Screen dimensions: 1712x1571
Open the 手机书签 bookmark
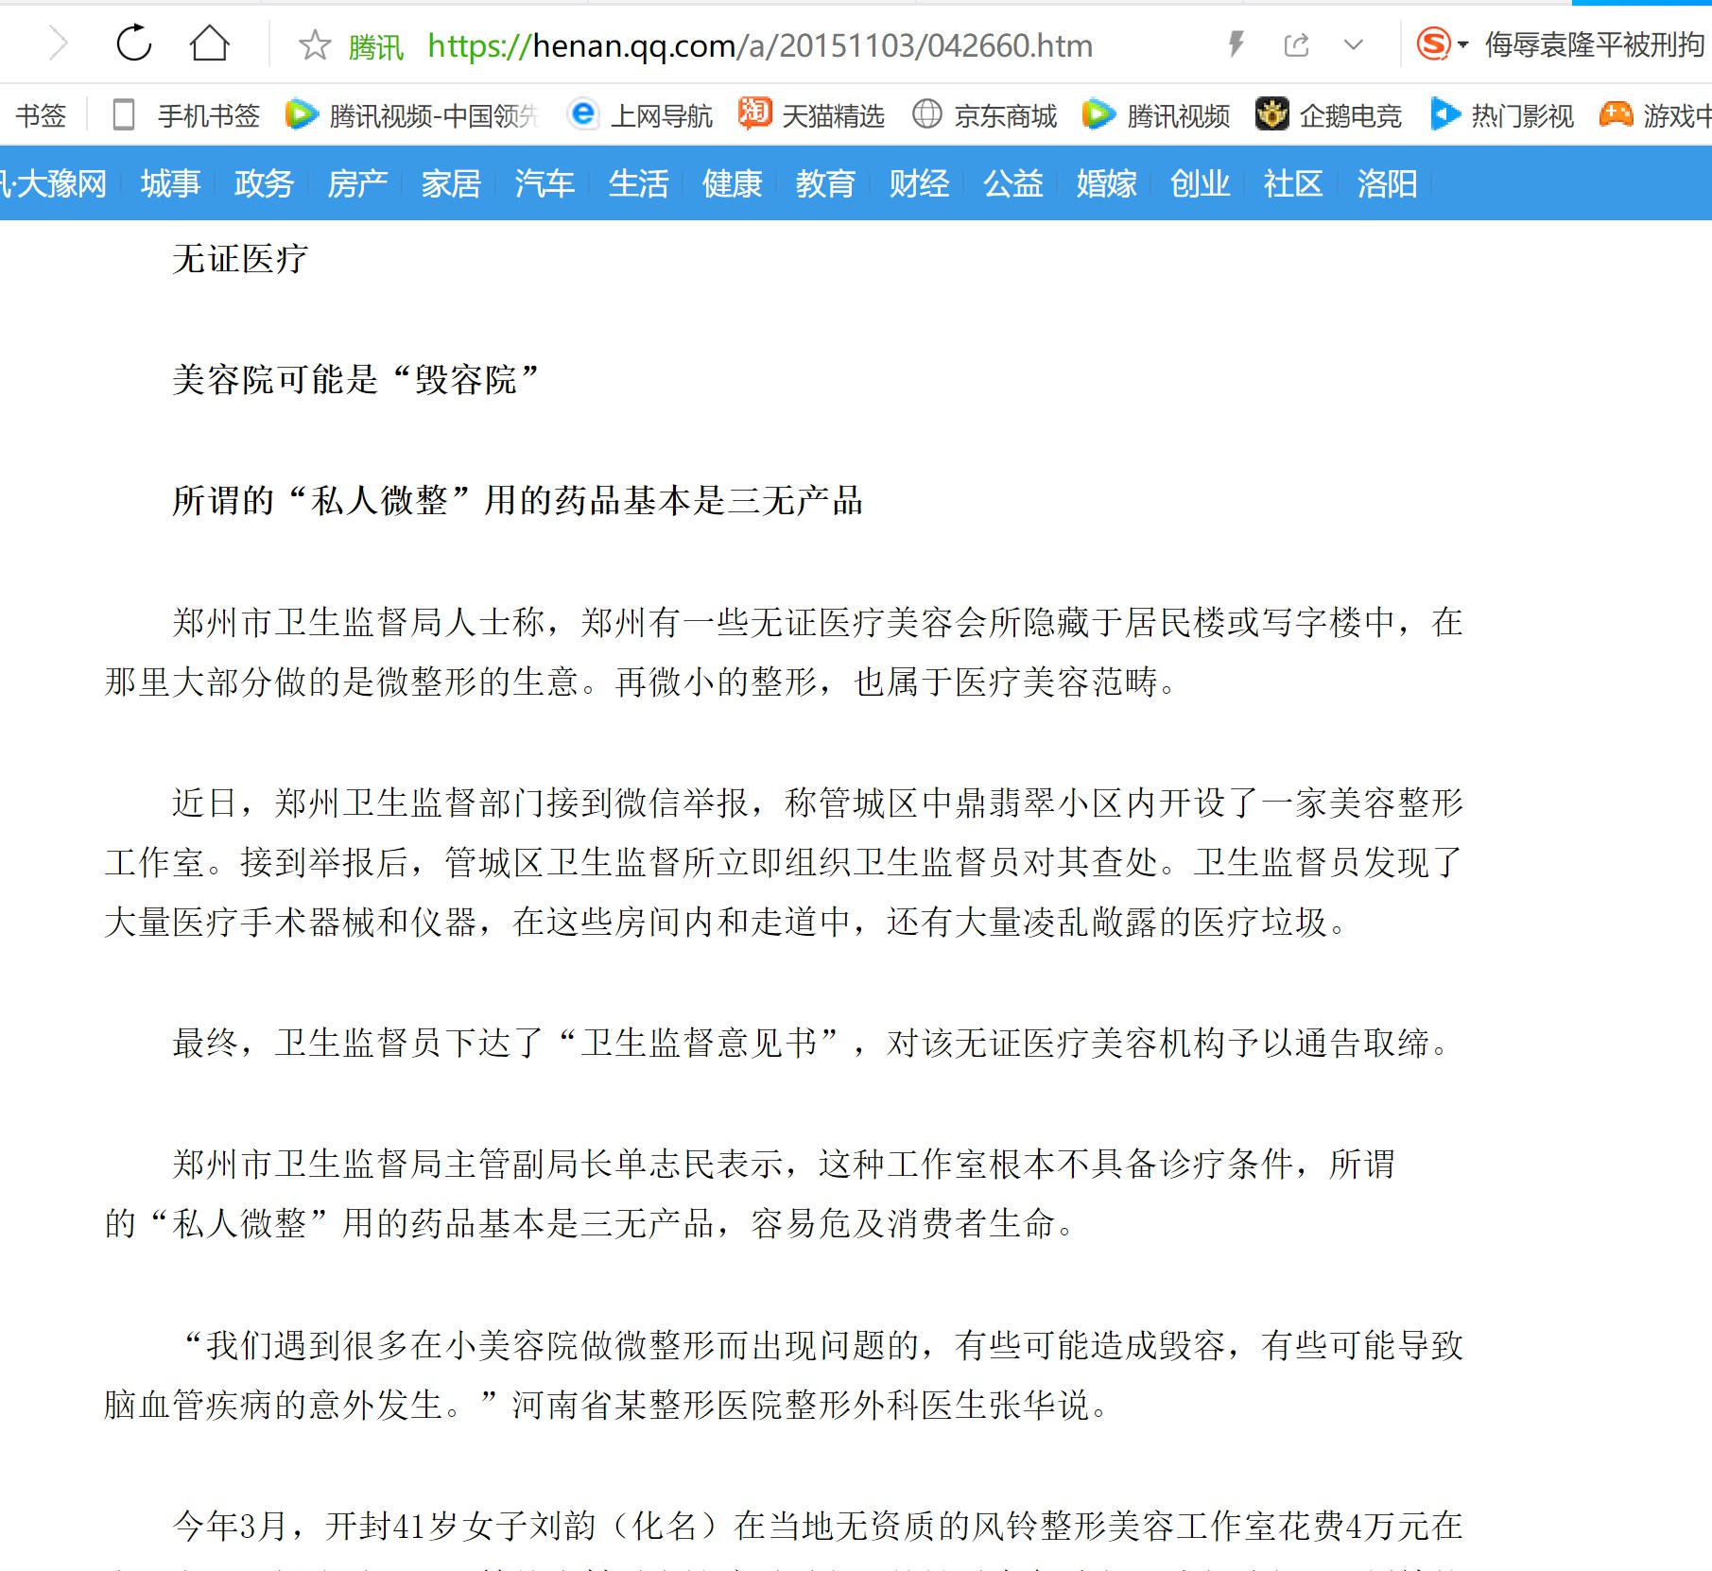tap(208, 115)
